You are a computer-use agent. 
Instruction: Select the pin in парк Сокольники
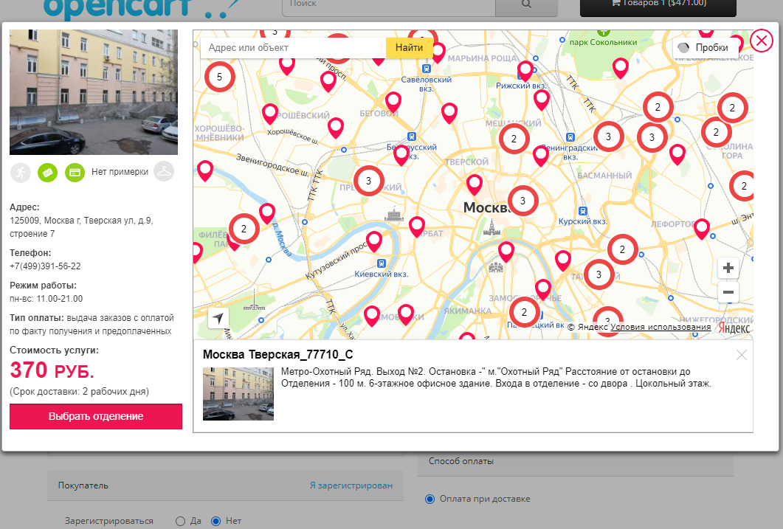click(x=621, y=67)
